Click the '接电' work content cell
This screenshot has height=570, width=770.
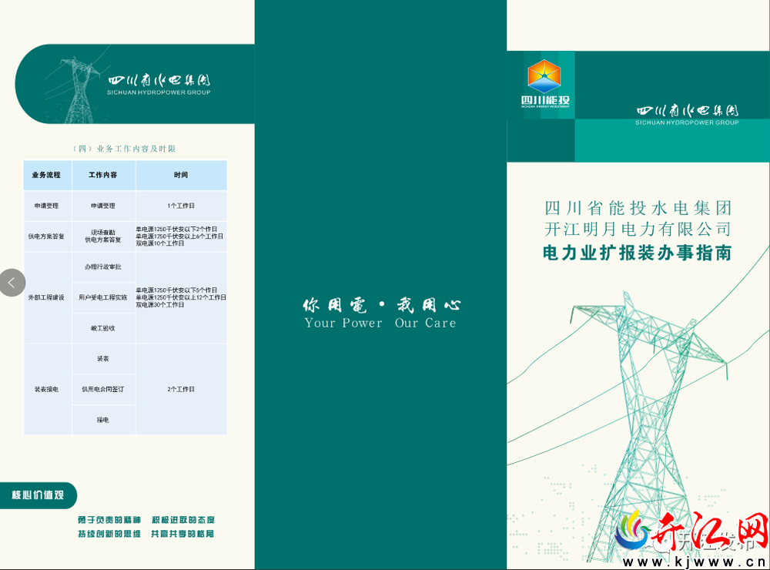tap(103, 420)
